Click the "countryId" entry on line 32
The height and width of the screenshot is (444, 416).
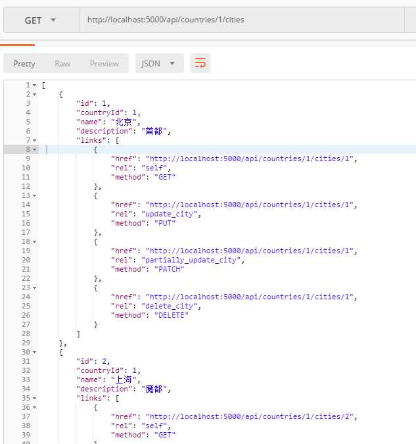click(x=108, y=370)
